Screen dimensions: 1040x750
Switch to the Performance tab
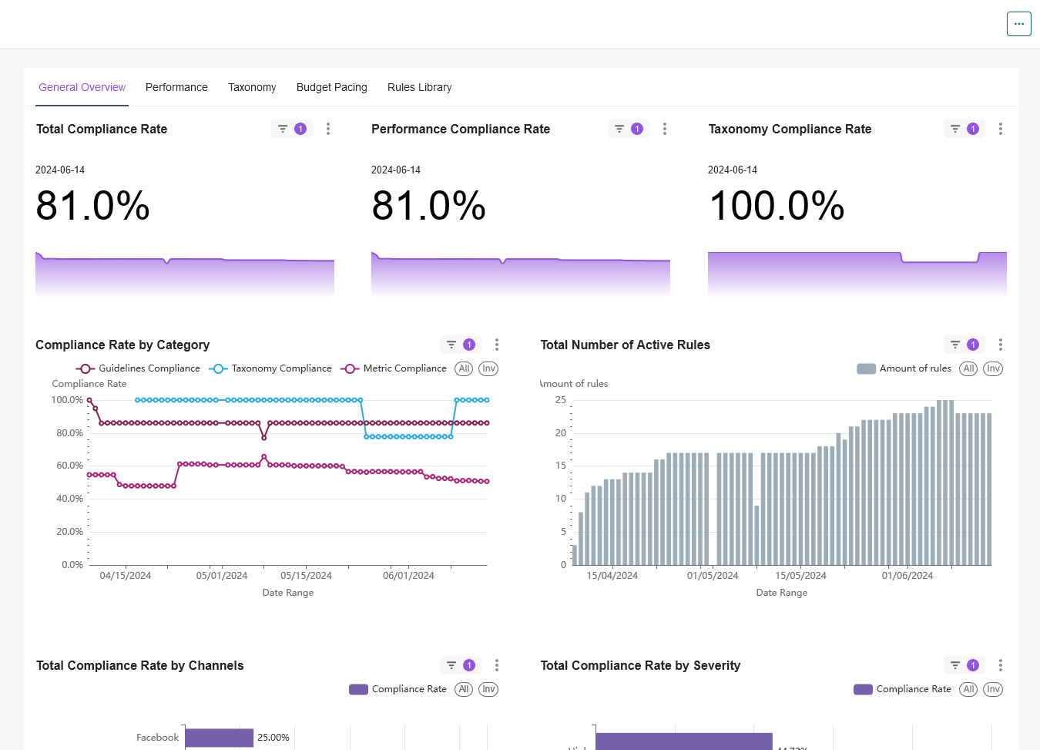point(176,87)
